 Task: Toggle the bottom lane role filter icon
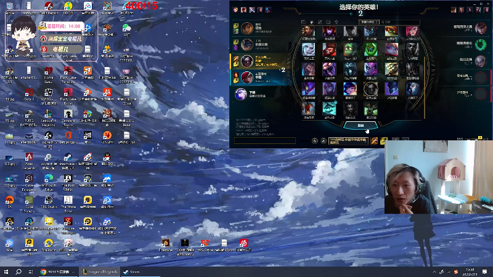pyautogui.click(x=328, y=22)
